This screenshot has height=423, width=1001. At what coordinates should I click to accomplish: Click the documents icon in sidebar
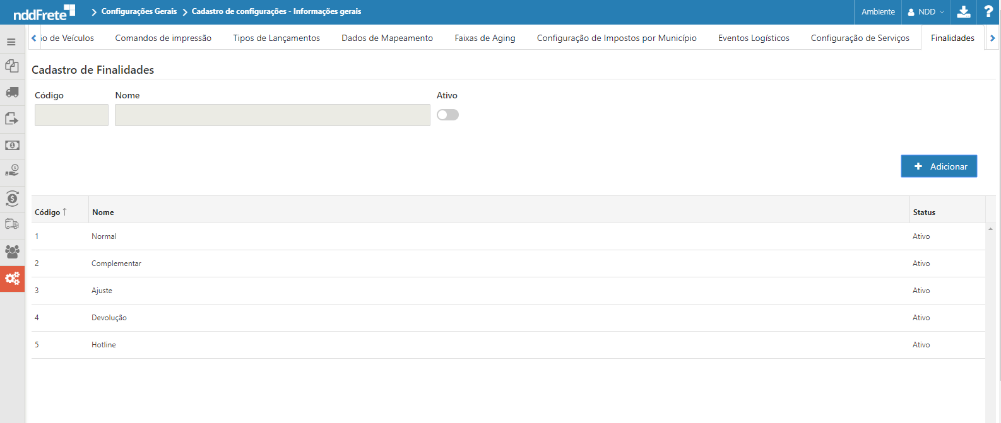(12, 66)
